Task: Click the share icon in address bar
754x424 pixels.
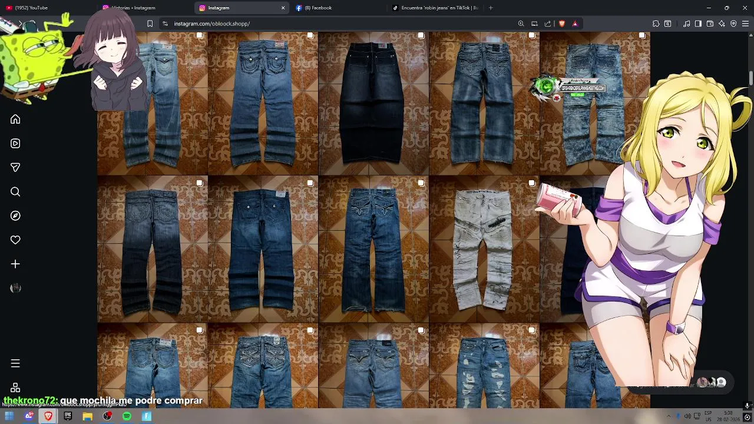Action: coord(548,24)
